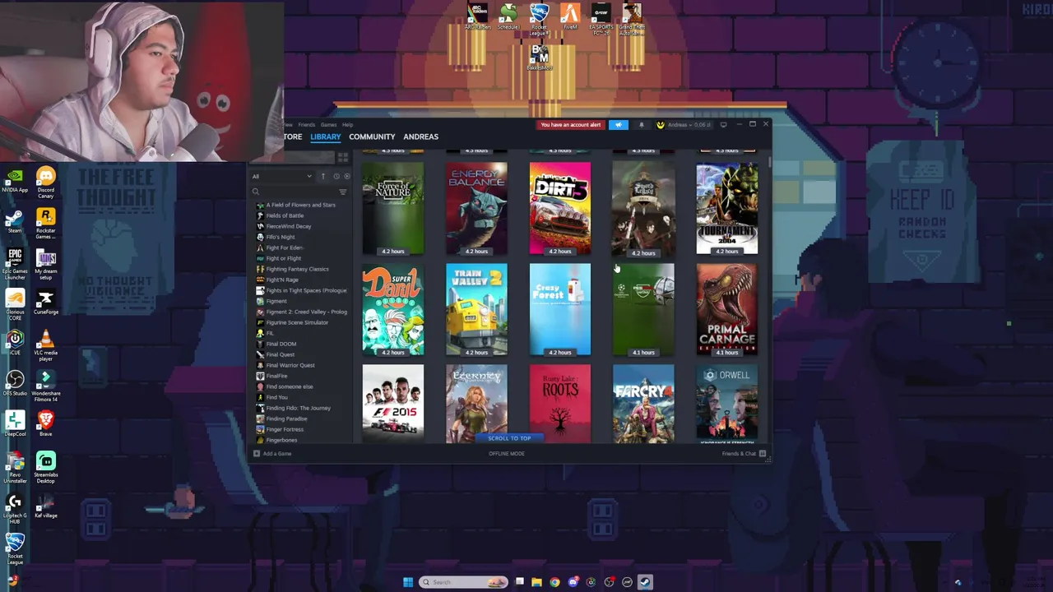Select Finger Fortress in game list

click(284, 429)
